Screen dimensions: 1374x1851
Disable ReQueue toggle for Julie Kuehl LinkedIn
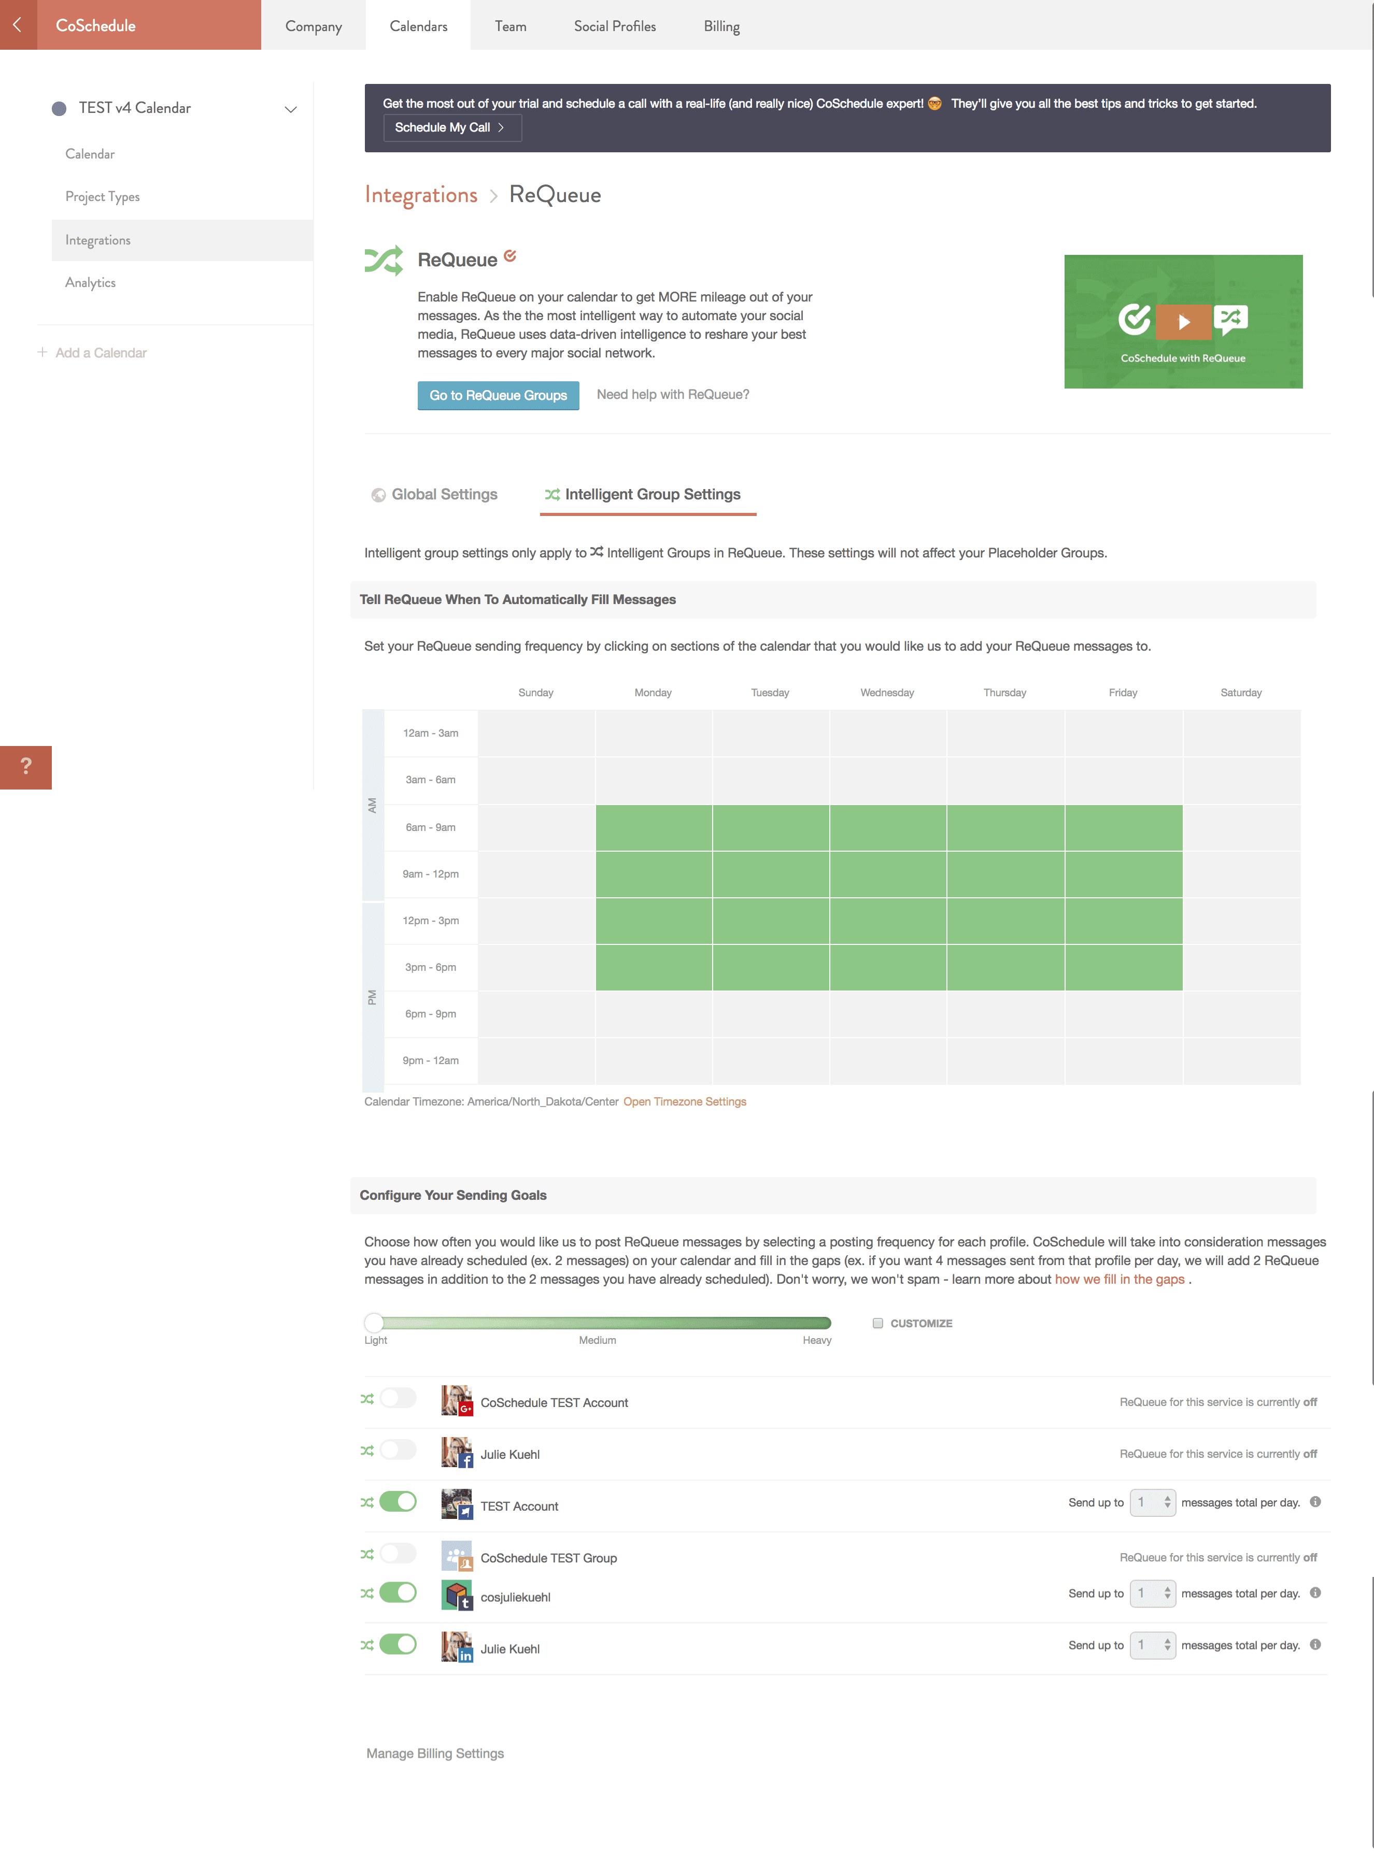point(398,1644)
